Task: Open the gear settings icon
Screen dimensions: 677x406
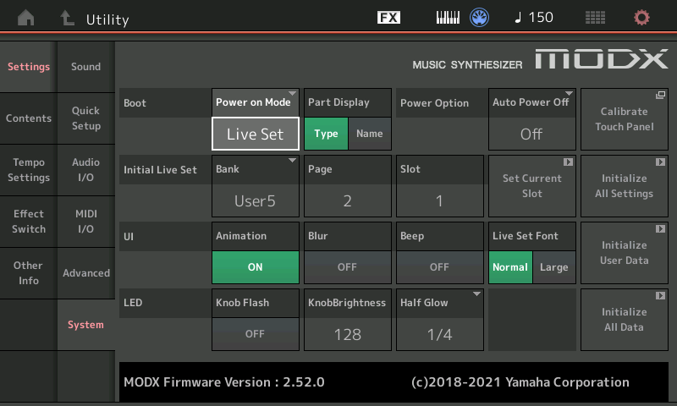Action: click(642, 18)
